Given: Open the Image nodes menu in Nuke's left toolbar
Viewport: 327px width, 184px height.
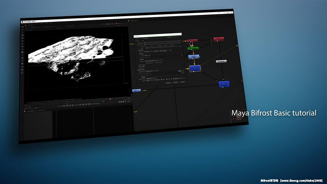Looking at the screenshot, I should 23,27.
